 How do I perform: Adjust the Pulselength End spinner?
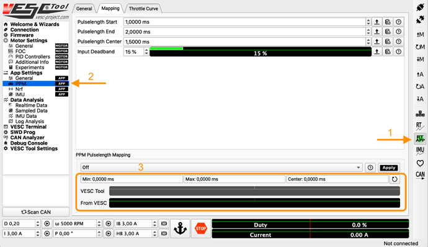click(x=368, y=32)
